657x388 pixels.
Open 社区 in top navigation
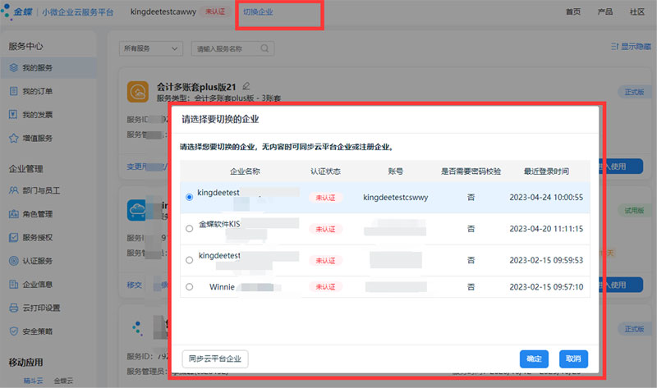(x=637, y=11)
